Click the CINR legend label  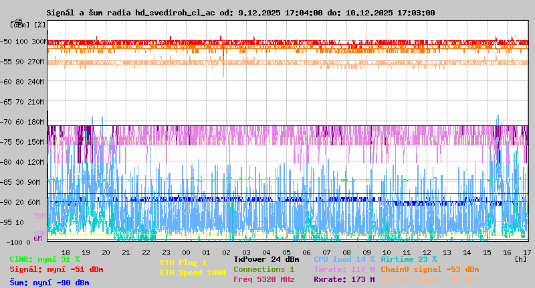[x=44, y=259]
